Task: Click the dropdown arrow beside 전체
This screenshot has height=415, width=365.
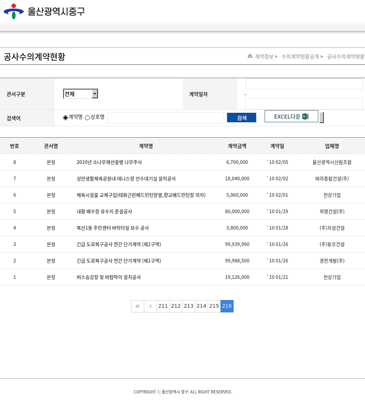Action: pyautogui.click(x=95, y=94)
